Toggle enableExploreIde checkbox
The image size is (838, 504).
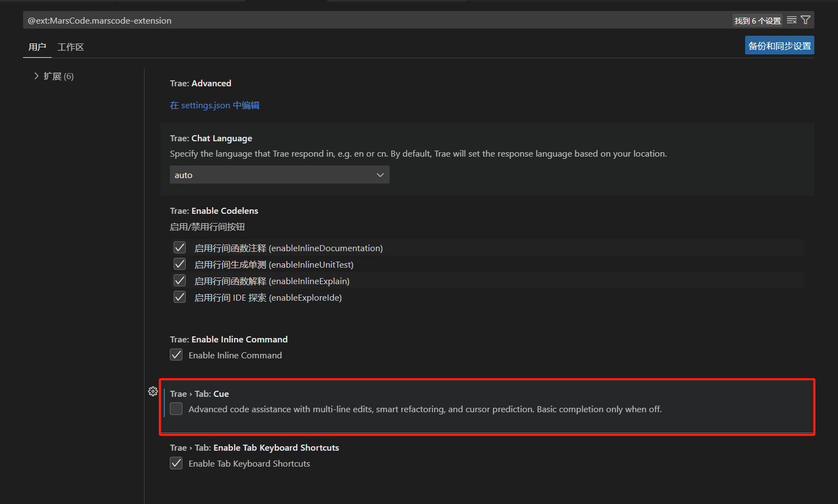(x=180, y=297)
